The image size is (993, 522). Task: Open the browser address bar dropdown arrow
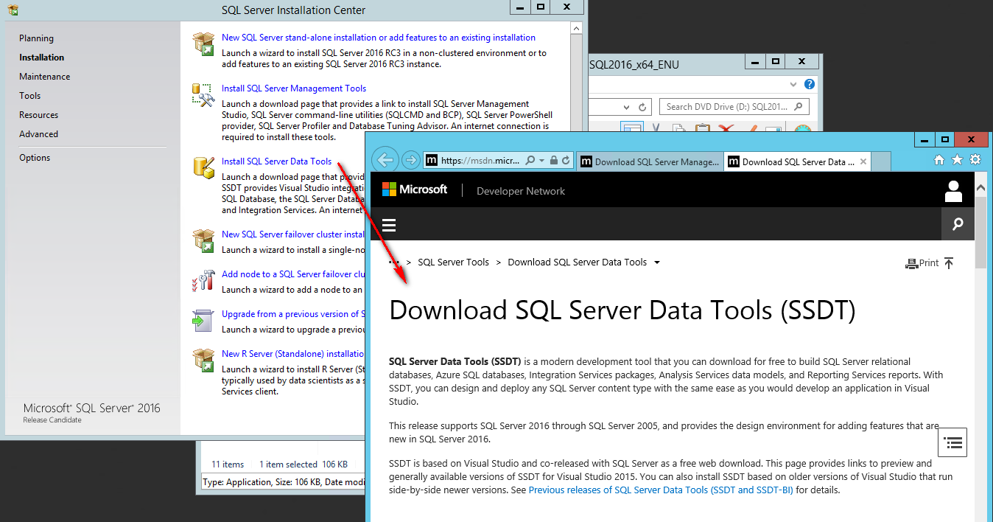[542, 160]
